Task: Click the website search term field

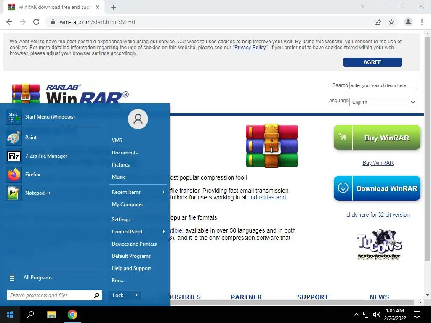Action: [x=383, y=85]
